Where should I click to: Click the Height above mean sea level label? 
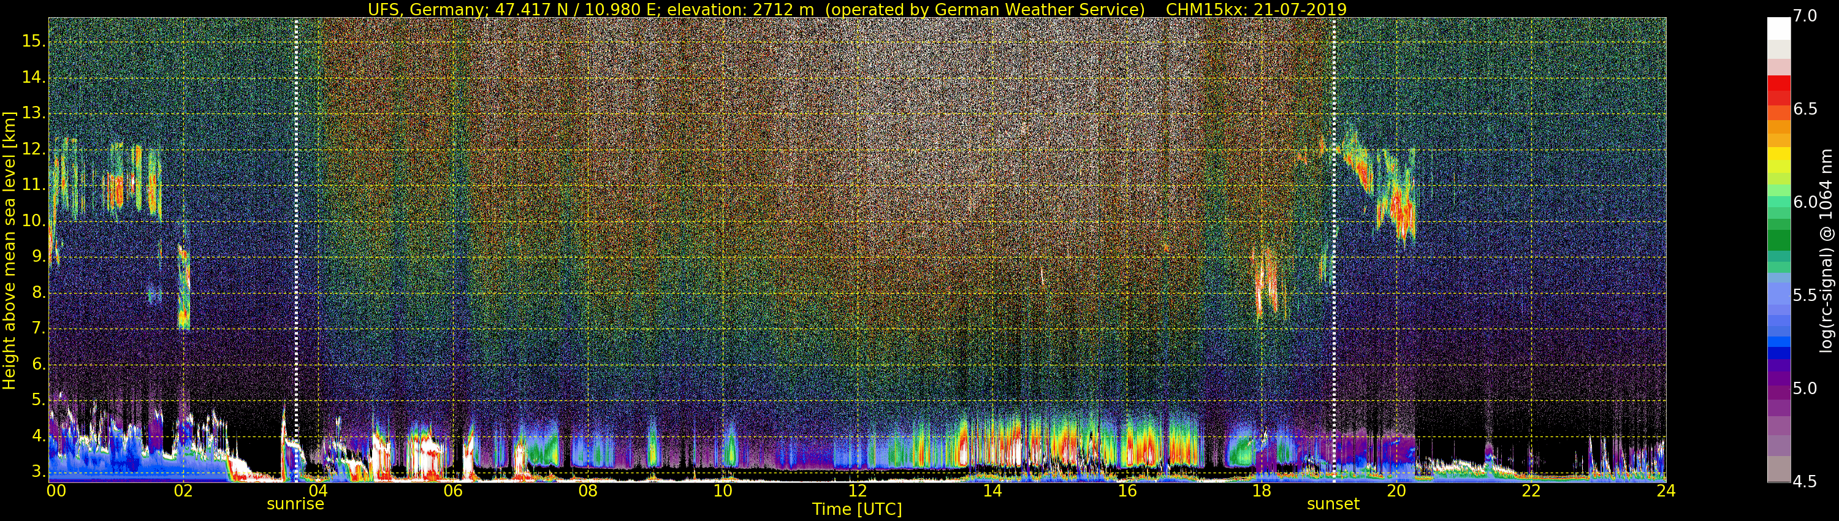9,250
